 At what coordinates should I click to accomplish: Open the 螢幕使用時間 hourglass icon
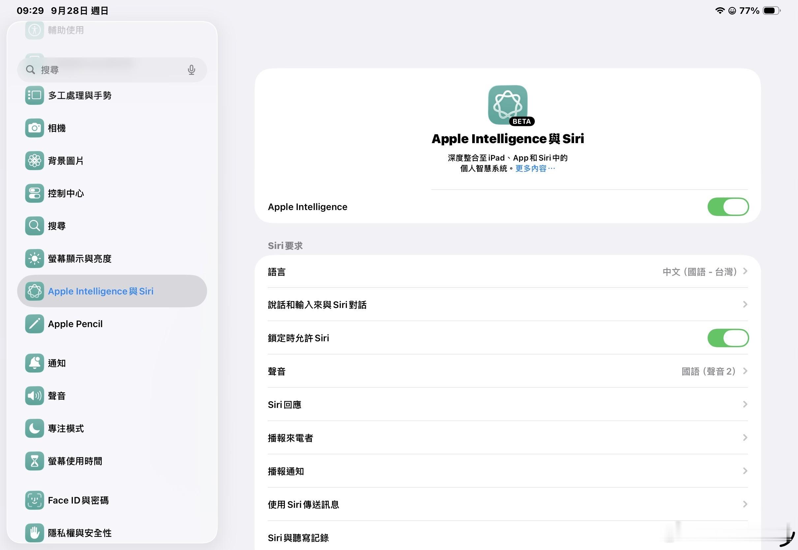tap(34, 461)
